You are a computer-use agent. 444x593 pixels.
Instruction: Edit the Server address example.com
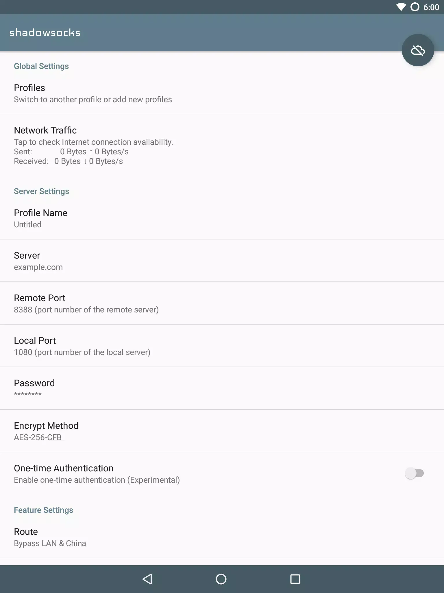[x=116, y=260]
